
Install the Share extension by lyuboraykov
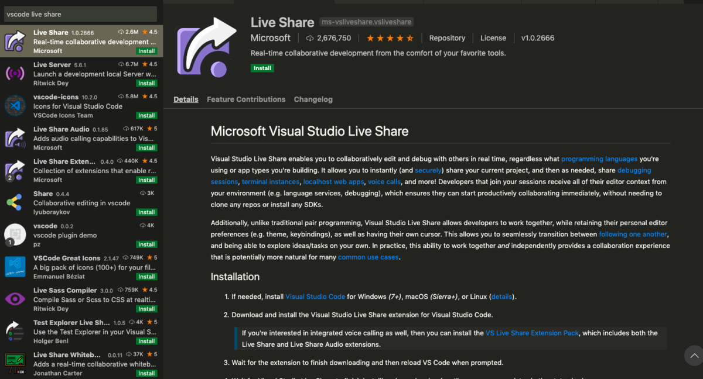pyautogui.click(x=146, y=212)
